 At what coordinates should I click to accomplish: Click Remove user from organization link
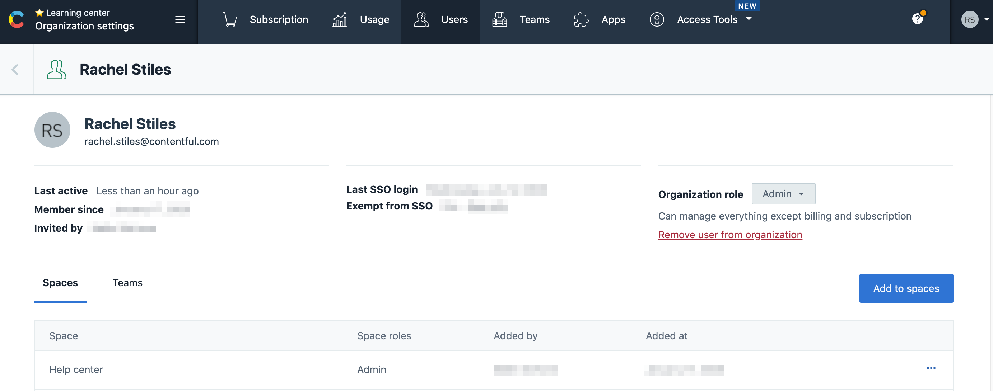point(730,235)
